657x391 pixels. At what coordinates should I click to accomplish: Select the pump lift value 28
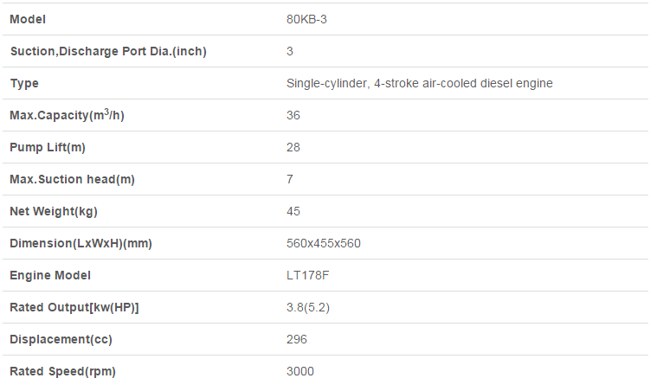[293, 147]
